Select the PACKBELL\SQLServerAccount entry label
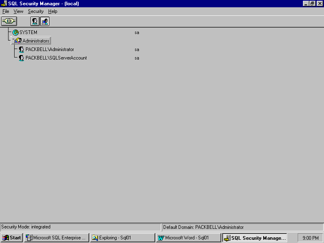Screen dimensions: 324x243 click(56, 58)
